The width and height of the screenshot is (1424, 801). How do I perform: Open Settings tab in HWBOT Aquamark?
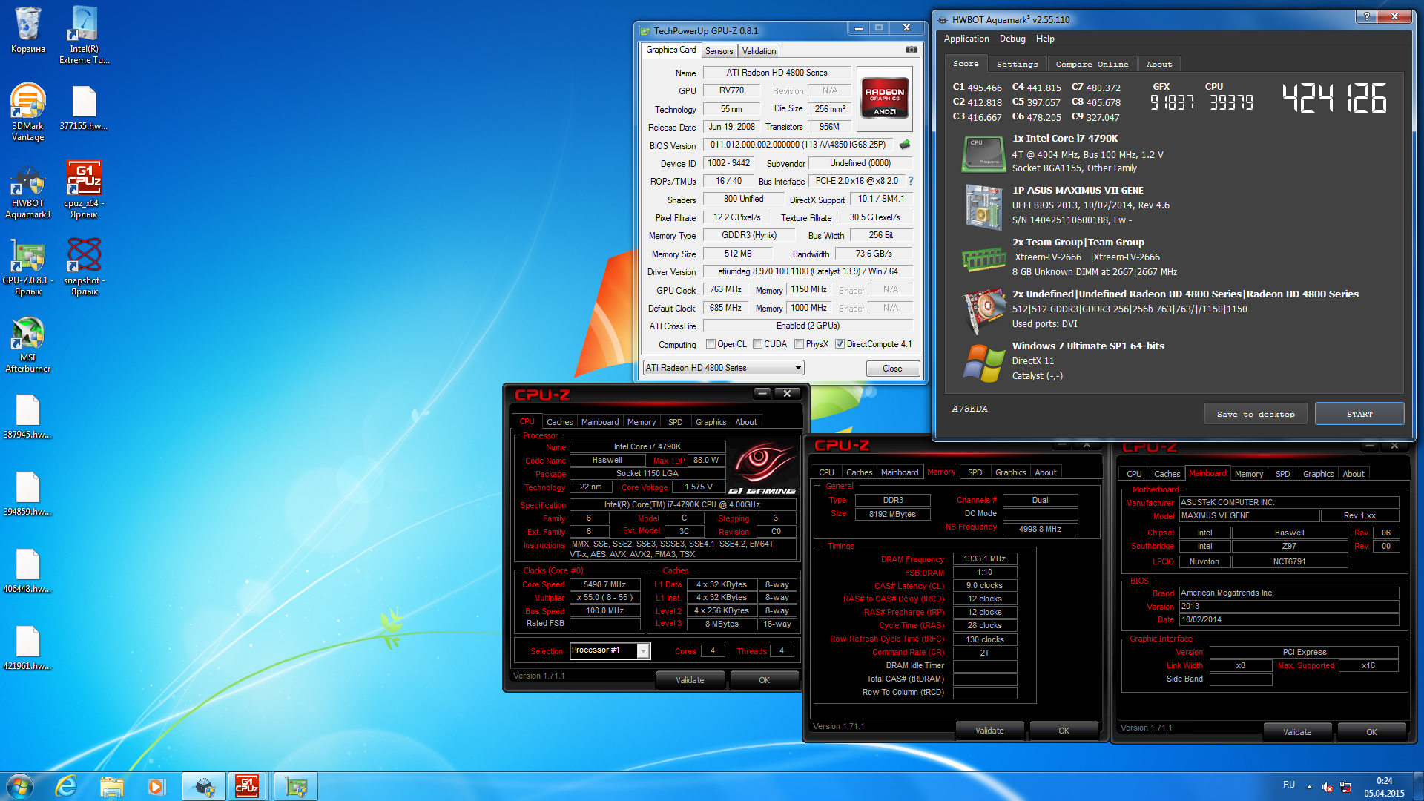[1017, 65]
